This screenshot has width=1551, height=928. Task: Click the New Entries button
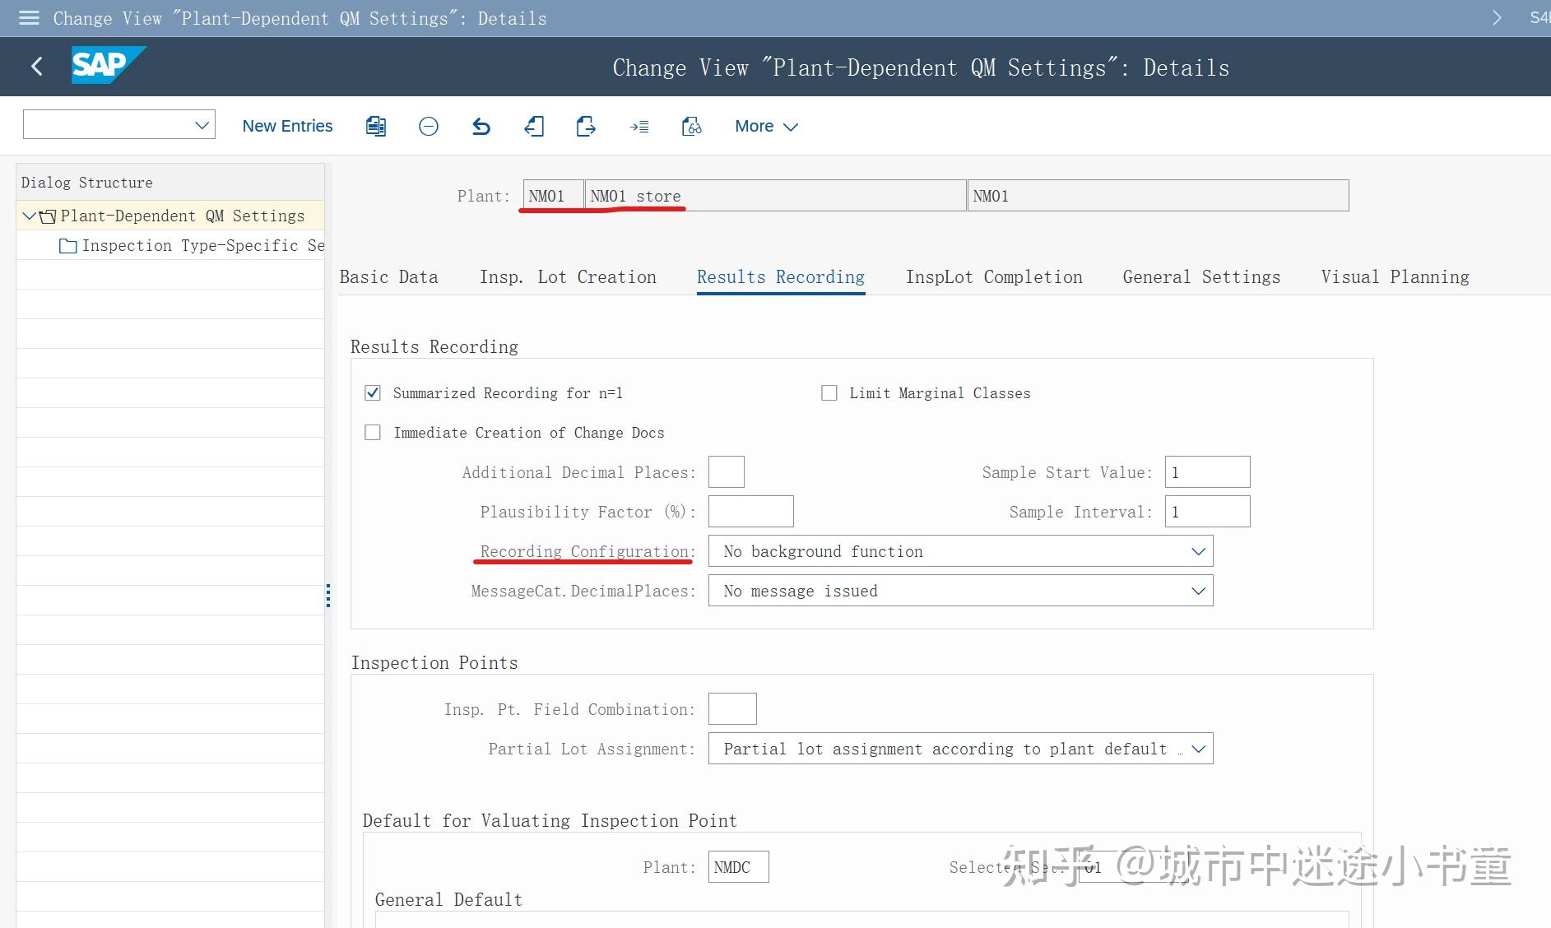point(286,126)
